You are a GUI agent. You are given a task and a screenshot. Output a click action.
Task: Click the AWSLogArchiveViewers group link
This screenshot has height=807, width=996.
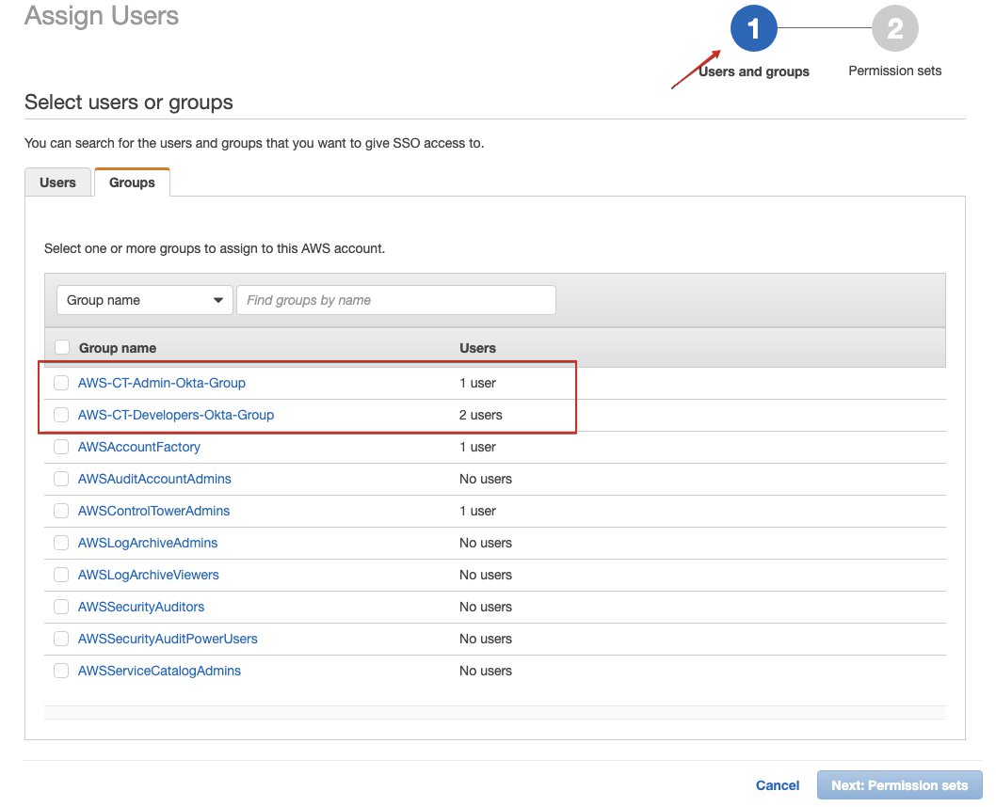(x=148, y=575)
